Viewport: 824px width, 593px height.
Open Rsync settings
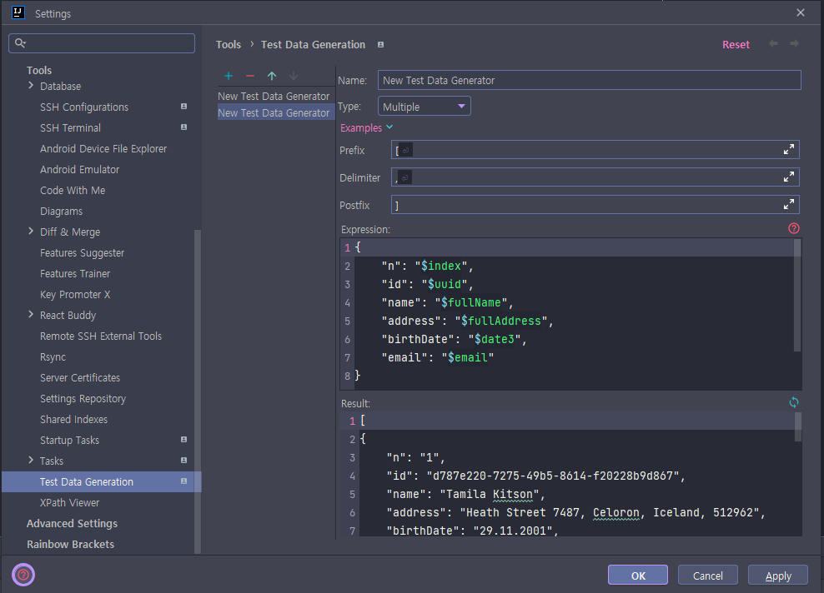pyautogui.click(x=53, y=356)
